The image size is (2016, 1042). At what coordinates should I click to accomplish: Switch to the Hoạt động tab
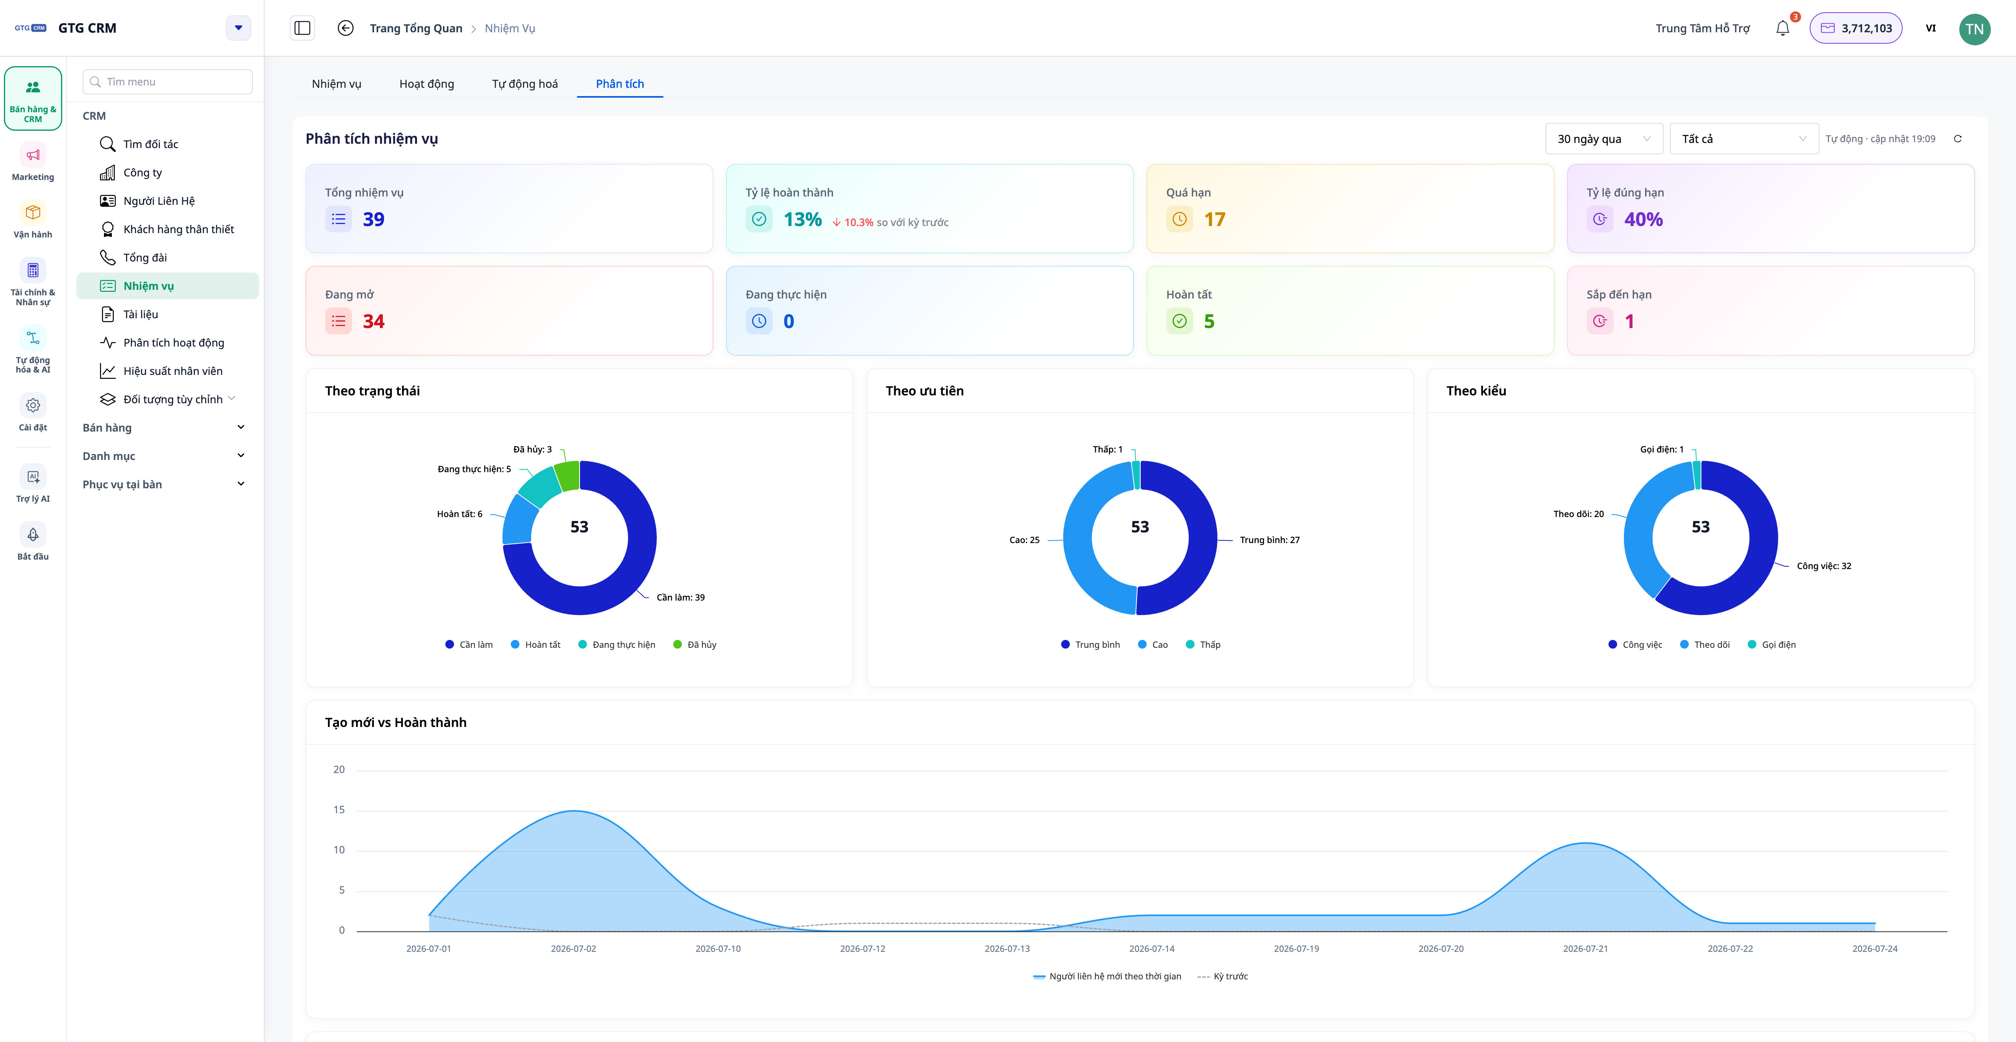pos(426,84)
